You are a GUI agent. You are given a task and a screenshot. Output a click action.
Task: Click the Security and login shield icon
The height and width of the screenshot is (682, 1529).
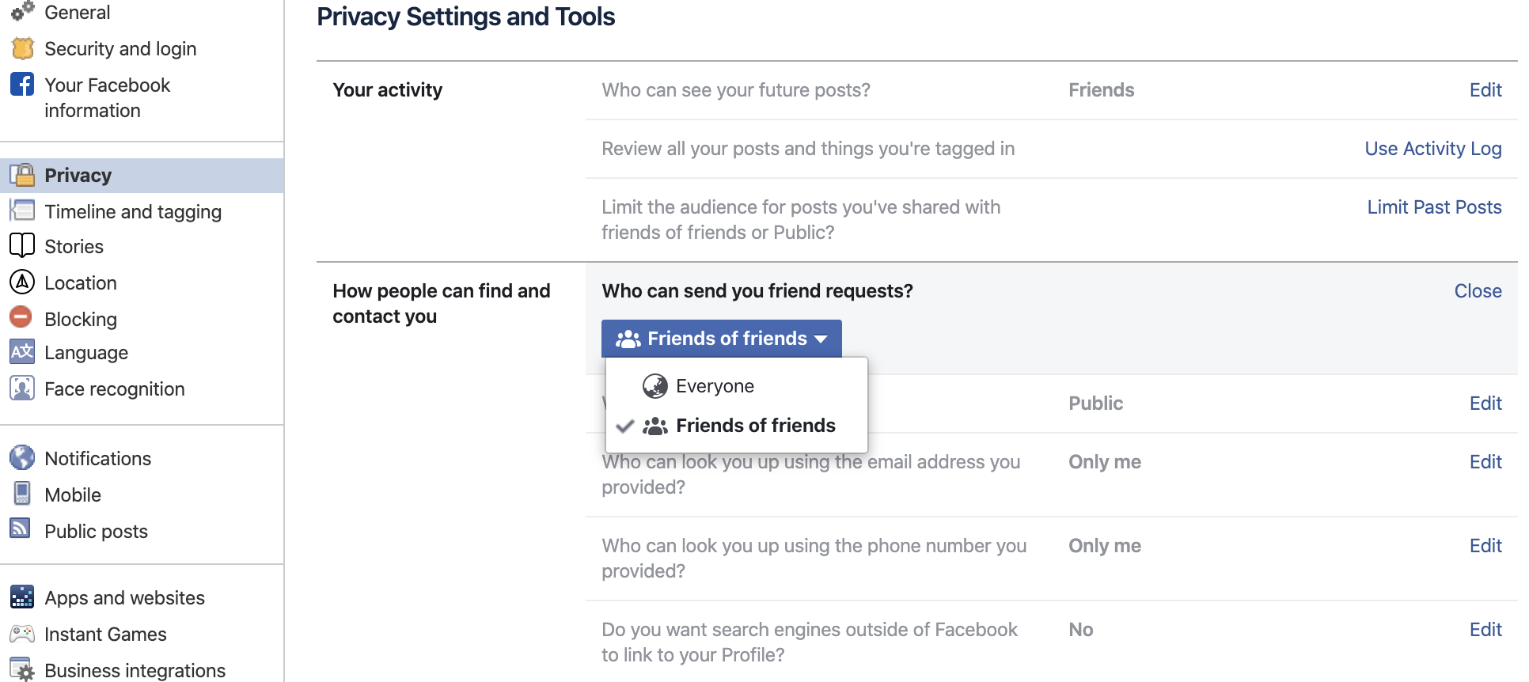[22, 49]
